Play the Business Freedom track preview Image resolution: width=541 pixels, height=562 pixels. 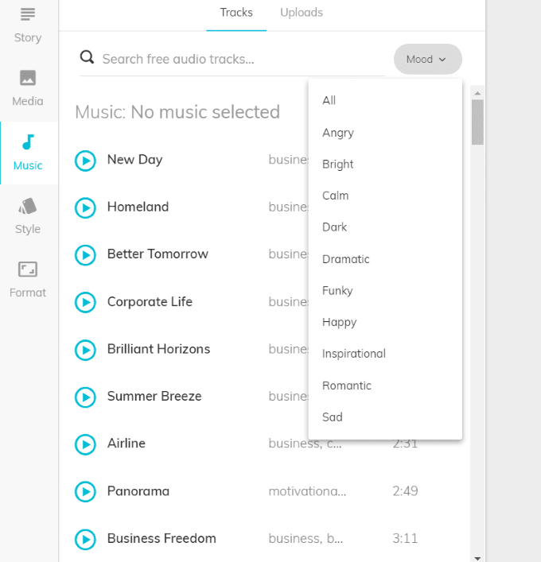[x=85, y=539]
